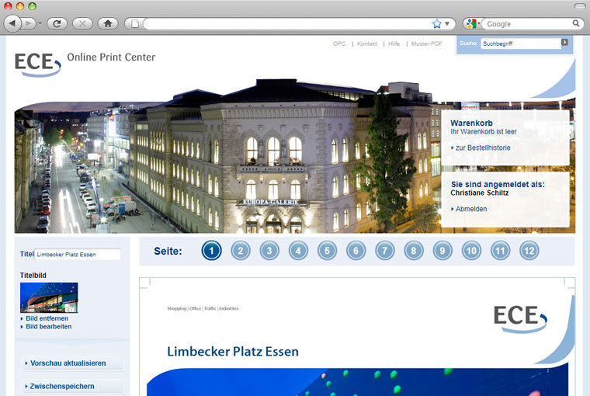Viewport: 590px width, 396px height.
Task: Click the Titelbild thumbnail image
Action: 49,297
